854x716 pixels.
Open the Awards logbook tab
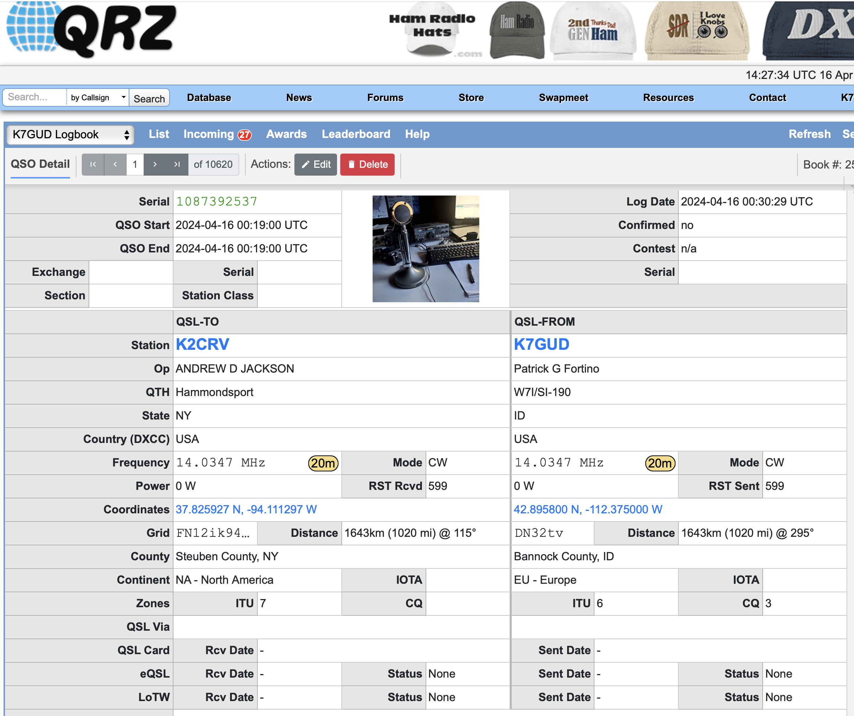click(x=286, y=134)
